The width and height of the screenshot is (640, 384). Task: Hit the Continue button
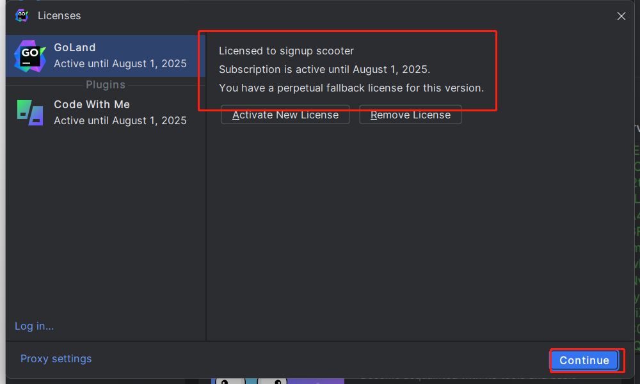pyautogui.click(x=584, y=360)
